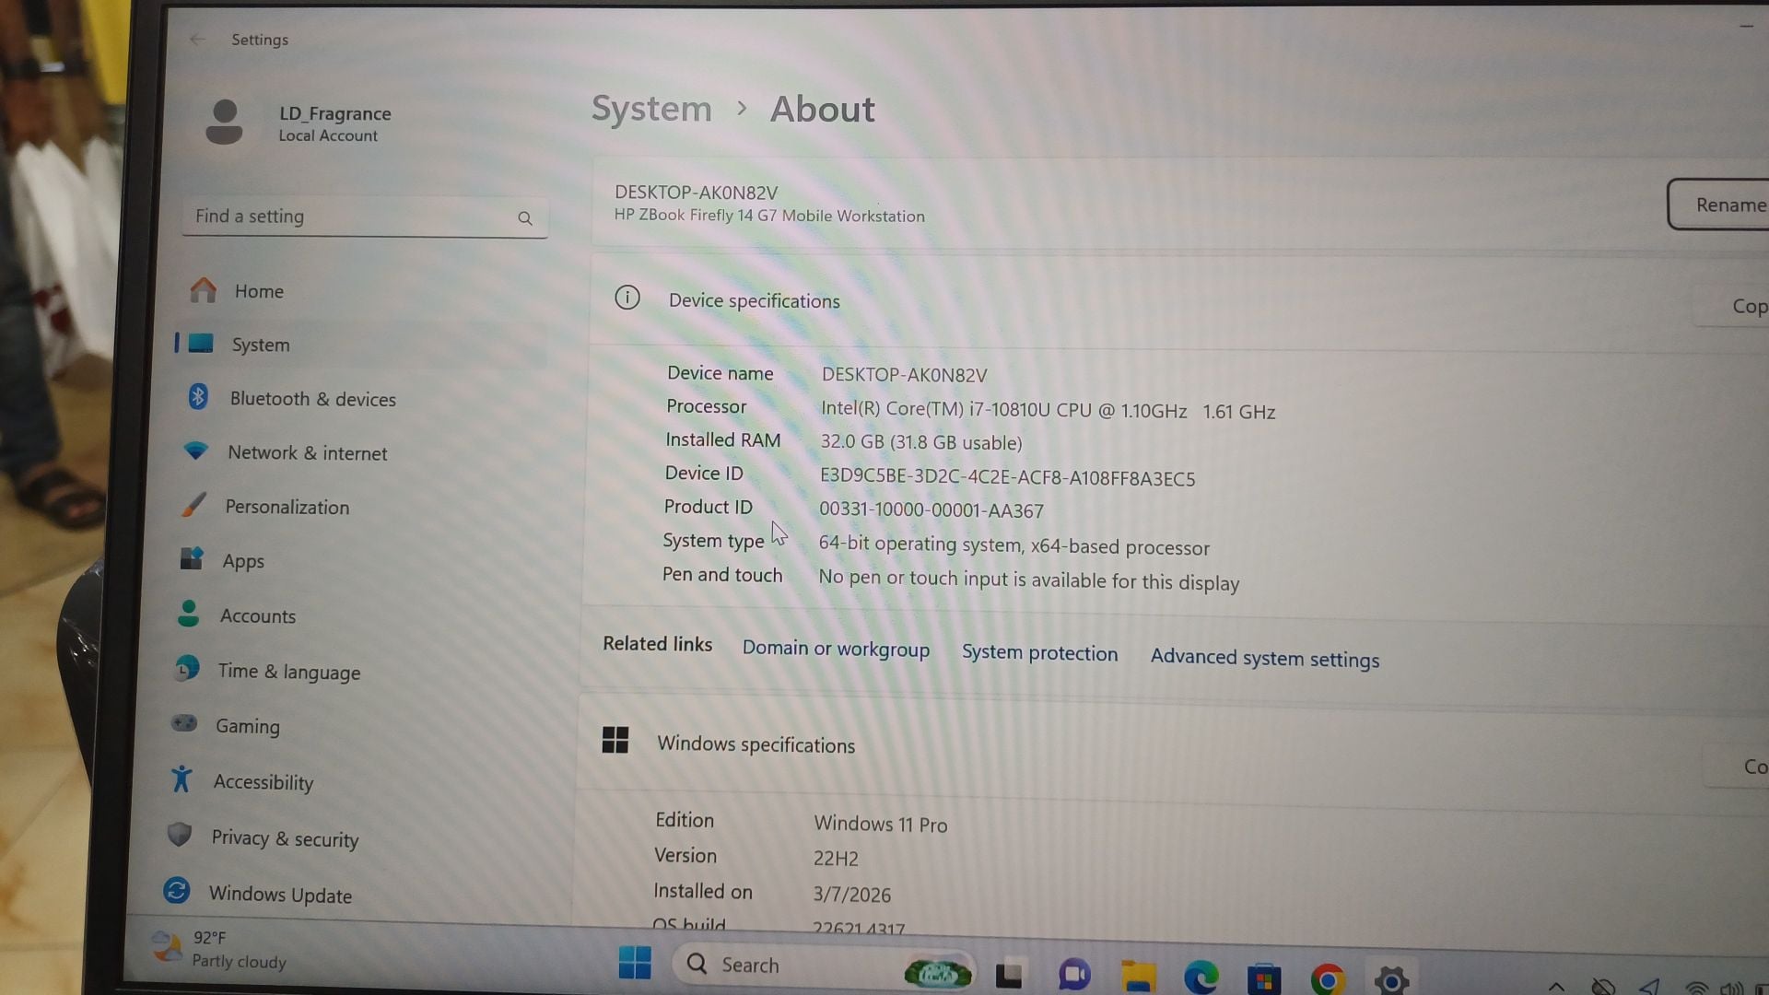Click the Bluetooth icon in sidebar
1769x995 pixels.
[x=198, y=397]
